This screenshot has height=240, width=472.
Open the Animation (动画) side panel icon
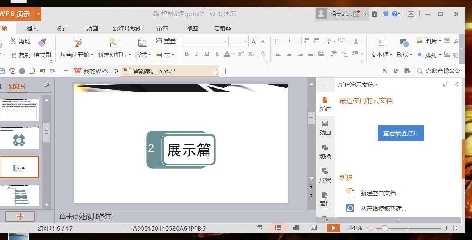[x=325, y=128]
